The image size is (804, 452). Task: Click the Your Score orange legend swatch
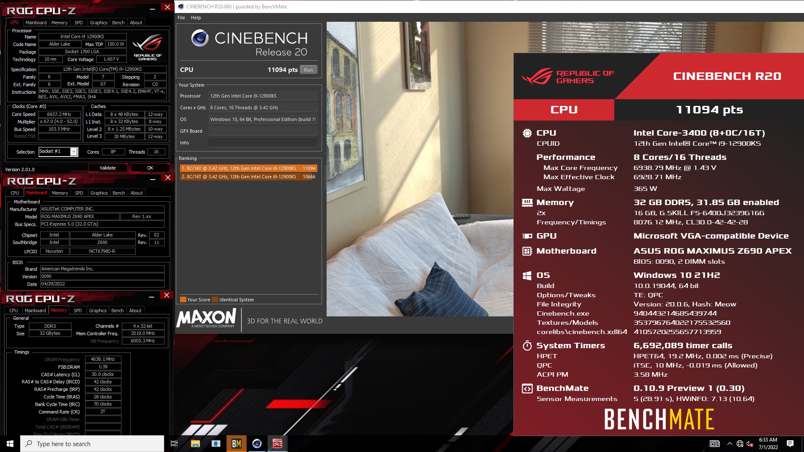coord(183,300)
